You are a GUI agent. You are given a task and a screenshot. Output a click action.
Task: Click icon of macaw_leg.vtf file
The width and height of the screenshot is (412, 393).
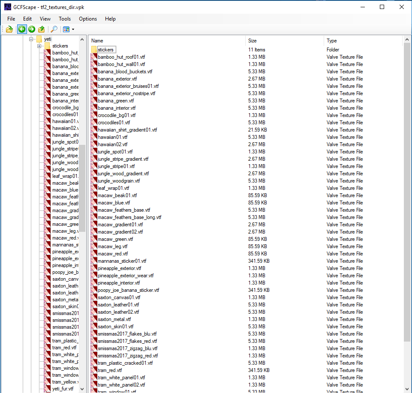click(94, 246)
